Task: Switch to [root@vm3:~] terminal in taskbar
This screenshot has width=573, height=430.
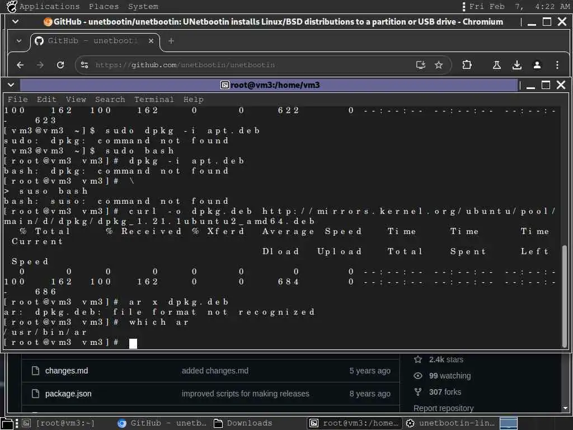Action: [58, 423]
